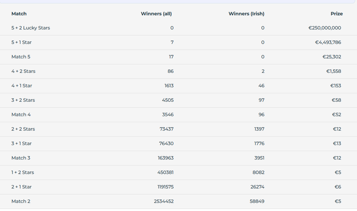The height and width of the screenshot is (211, 357).
Task: Click the Match column header
Action: tap(19, 13)
